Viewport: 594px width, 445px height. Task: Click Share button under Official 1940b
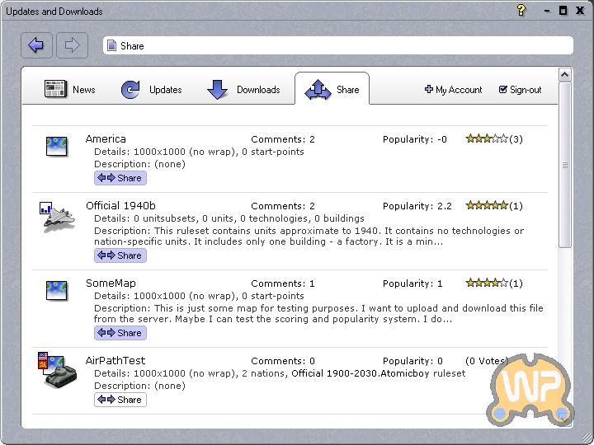(x=120, y=255)
